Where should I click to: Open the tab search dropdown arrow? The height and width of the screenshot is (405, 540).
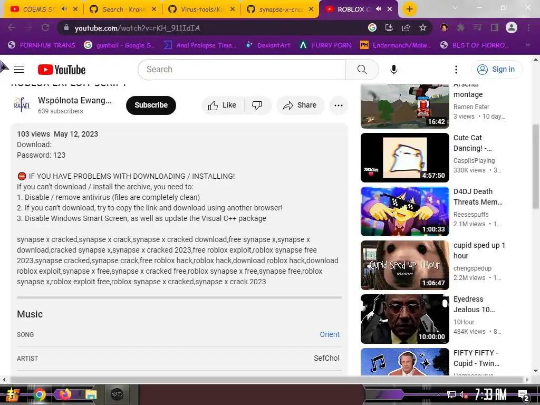[455, 7]
